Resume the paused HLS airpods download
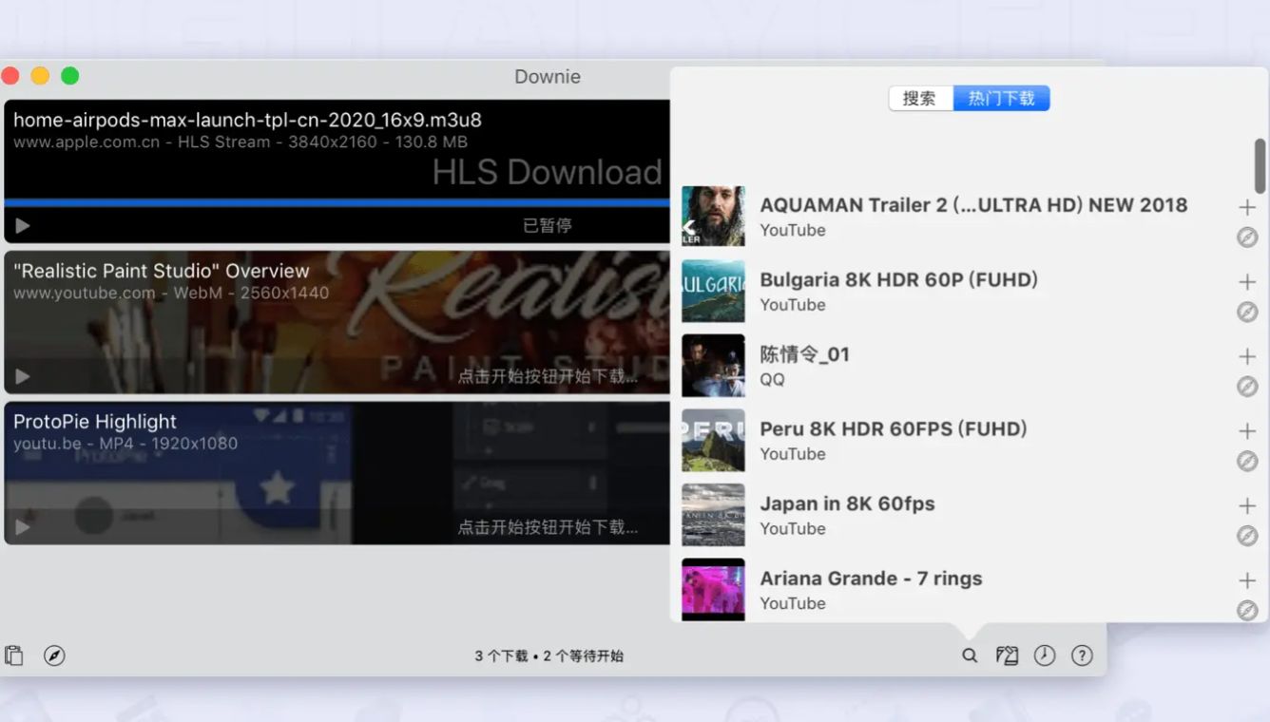Image resolution: width=1270 pixels, height=722 pixels. point(23,226)
